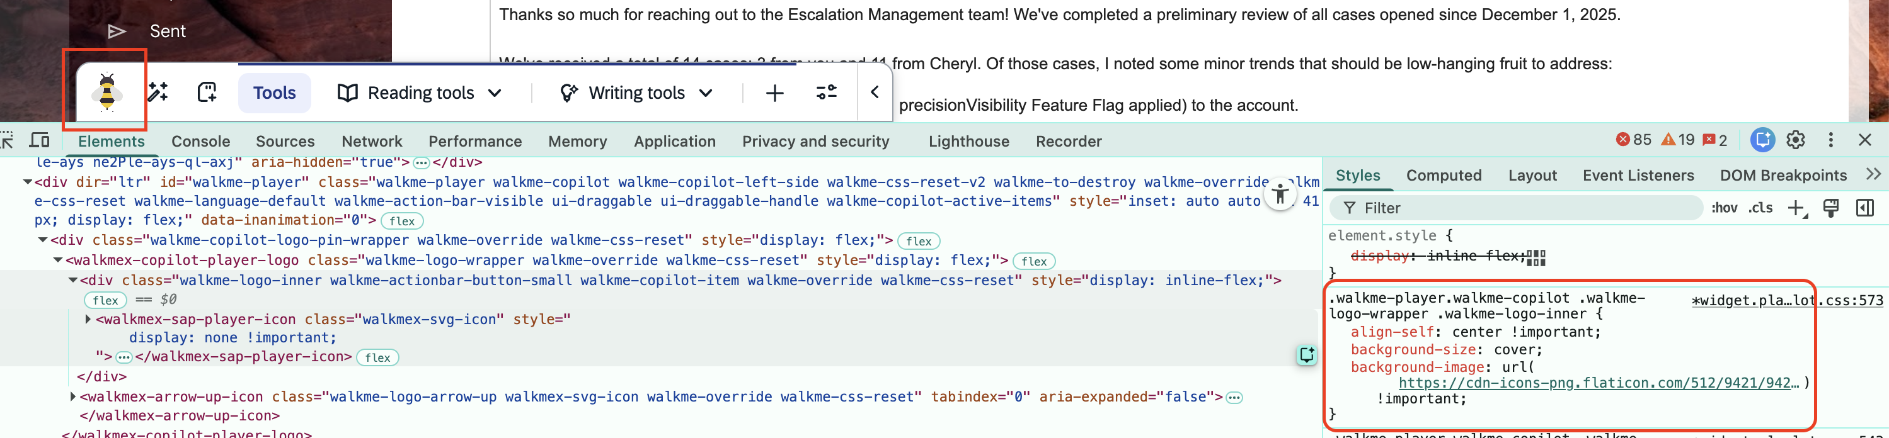Open the Reading tools dropdown
1889x438 pixels.
[420, 93]
